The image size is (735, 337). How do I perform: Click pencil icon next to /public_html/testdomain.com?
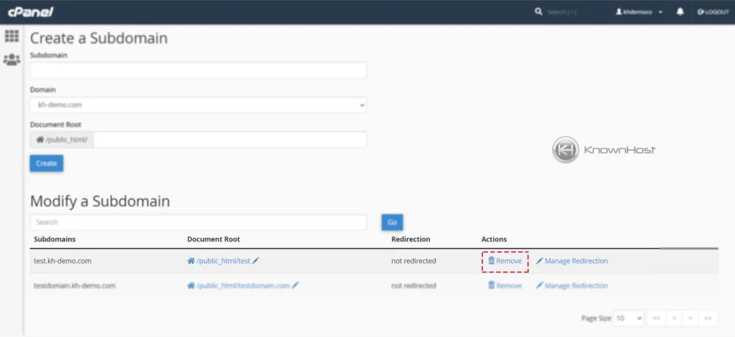296,285
